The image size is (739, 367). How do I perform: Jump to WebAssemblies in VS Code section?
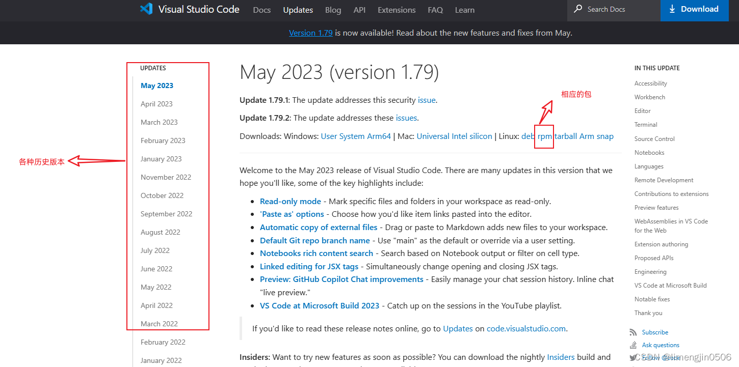(671, 226)
